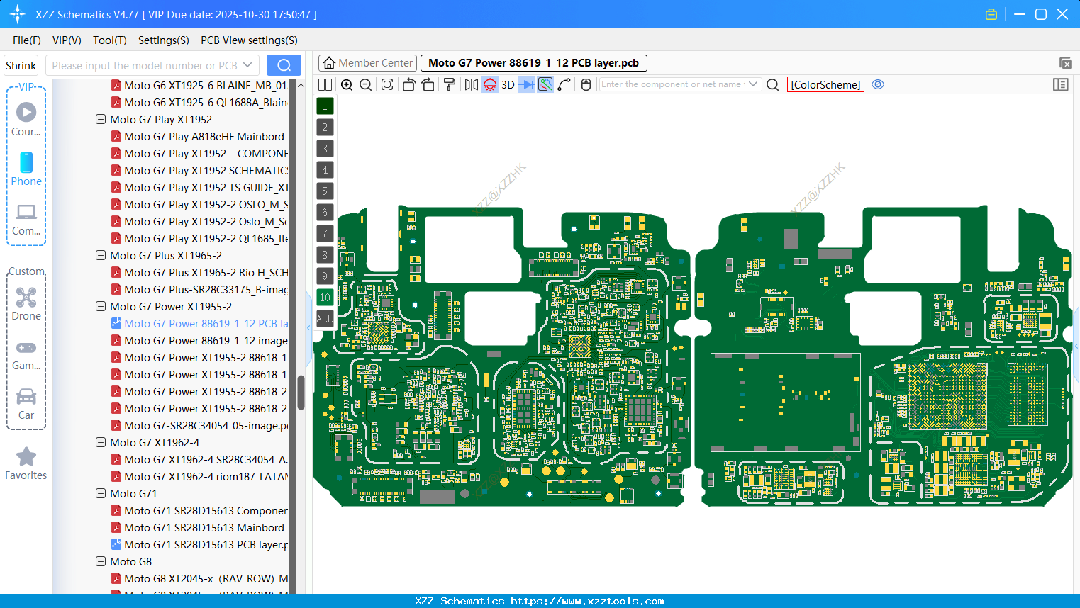Image resolution: width=1080 pixels, height=608 pixels.
Task: Open the right-side layer panel icon
Action: [1061, 84]
